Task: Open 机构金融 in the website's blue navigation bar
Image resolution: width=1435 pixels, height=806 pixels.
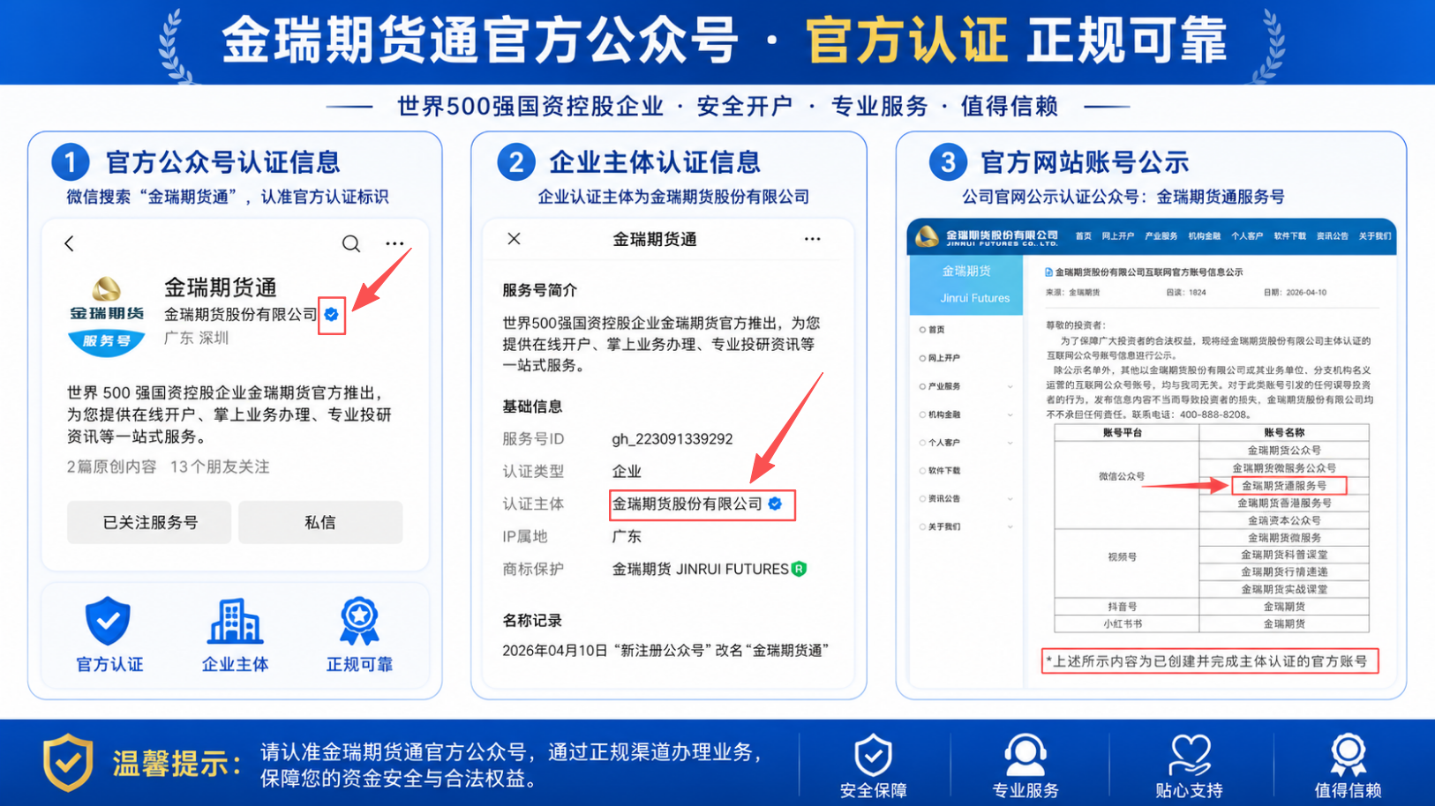Action: tap(1204, 236)
